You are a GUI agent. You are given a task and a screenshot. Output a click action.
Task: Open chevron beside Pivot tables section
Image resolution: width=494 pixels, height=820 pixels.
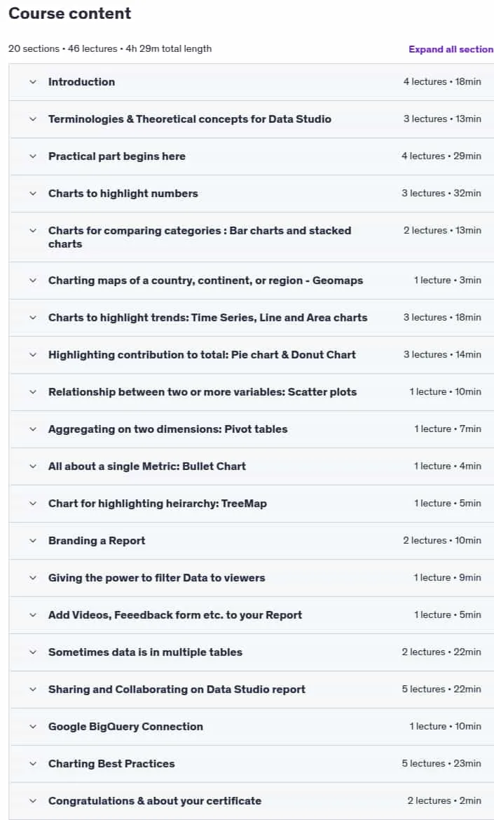pos(33,429)
